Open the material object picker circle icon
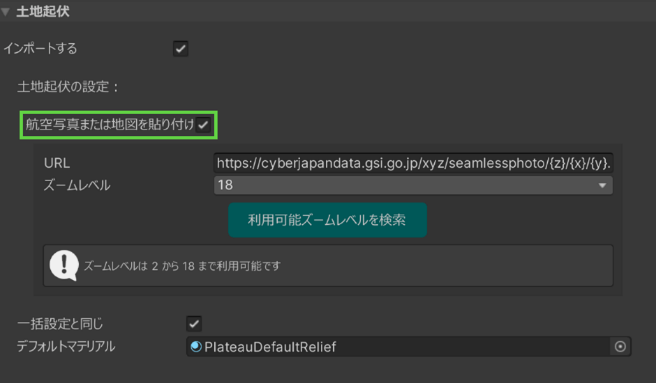656x383 pixels. coord(620,346)
